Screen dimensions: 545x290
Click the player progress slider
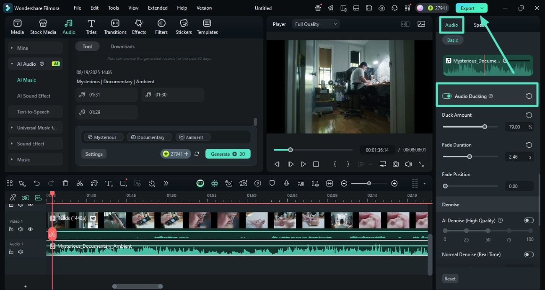point(313,150)
